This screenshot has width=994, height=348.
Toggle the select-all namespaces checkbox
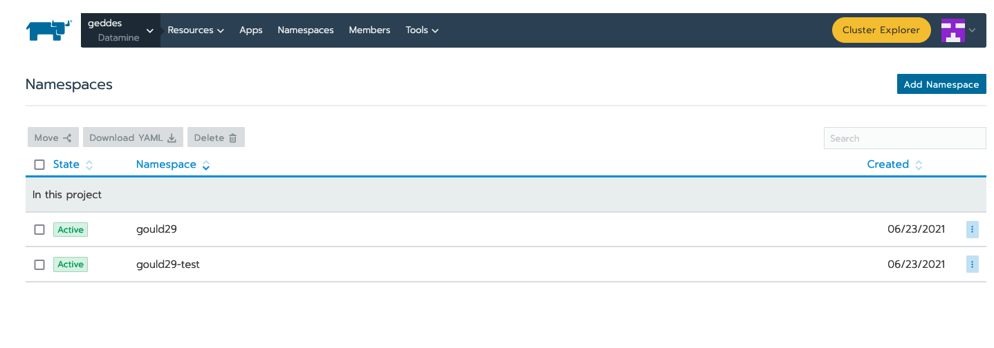click(x=39, y=165)
